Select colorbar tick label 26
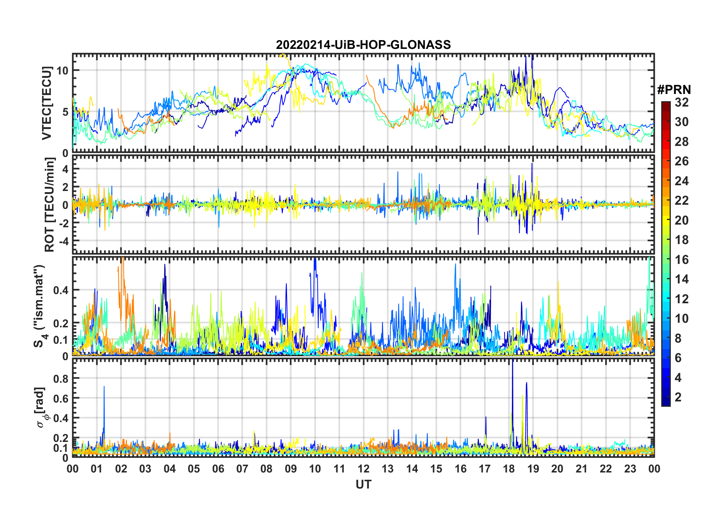Viewport: 727px width, 508px height. (x=682, y=161)
